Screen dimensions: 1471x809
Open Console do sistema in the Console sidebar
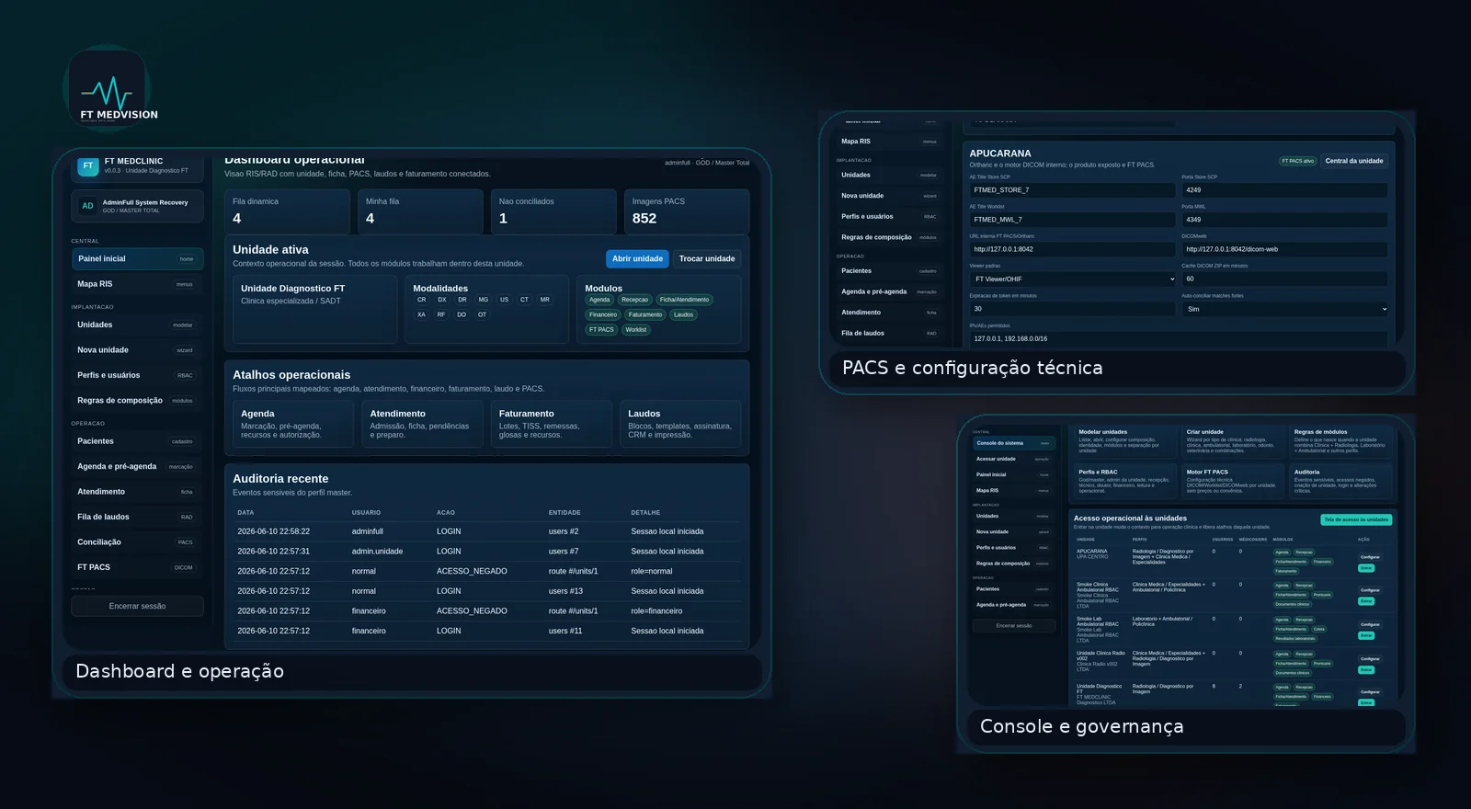1013,443
